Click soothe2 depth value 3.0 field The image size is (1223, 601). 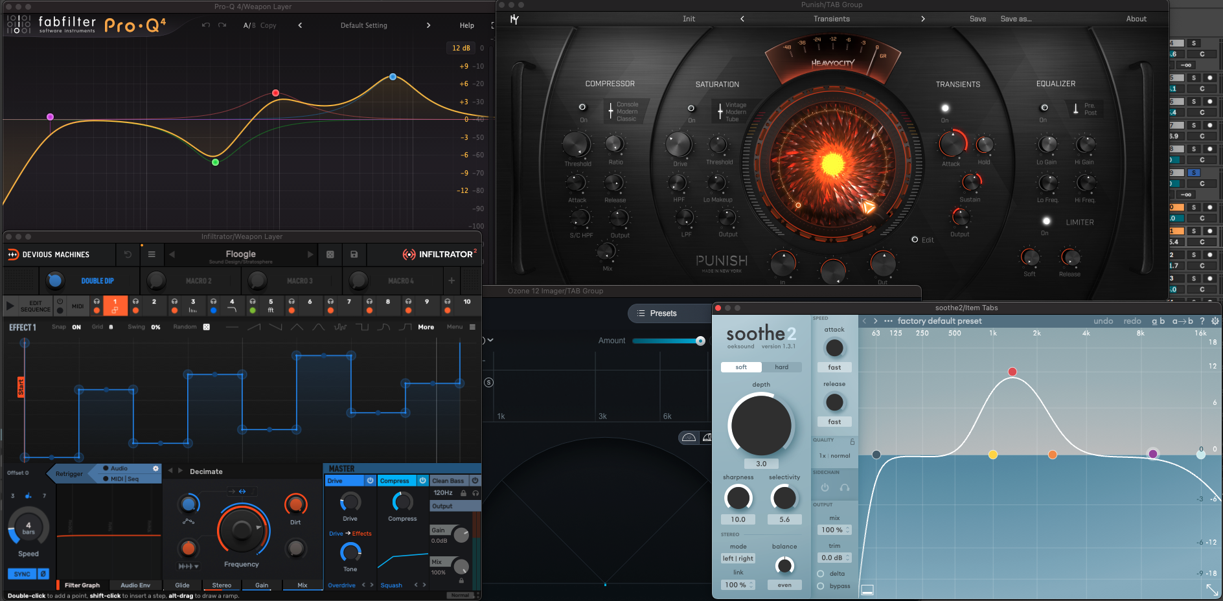coord(761,464)
